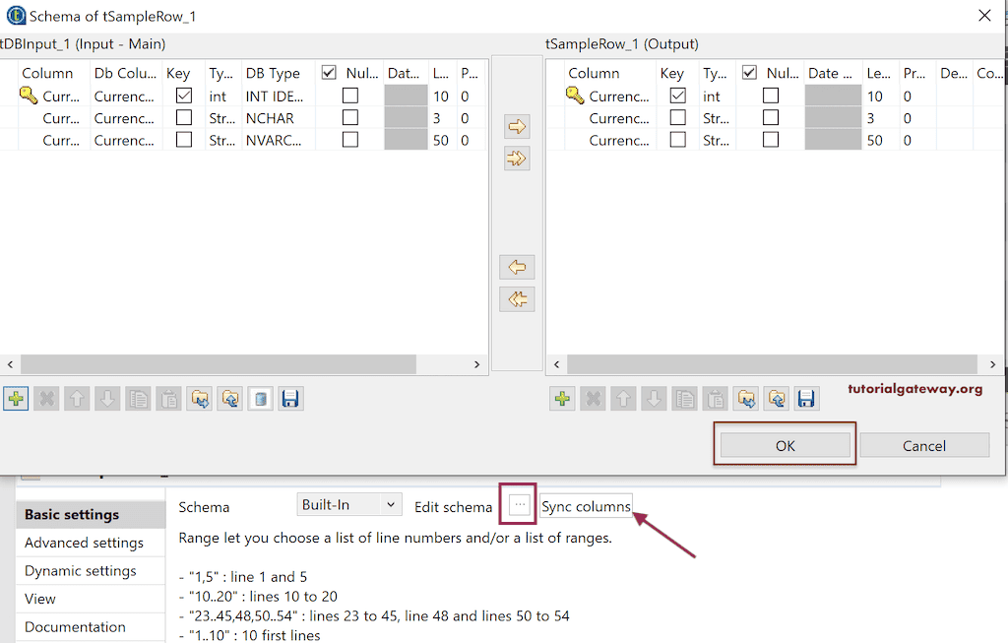The height and width of the screenshot is (643, 1008).
Task: Move selected output column up
Action: click(x=622, y=398)
